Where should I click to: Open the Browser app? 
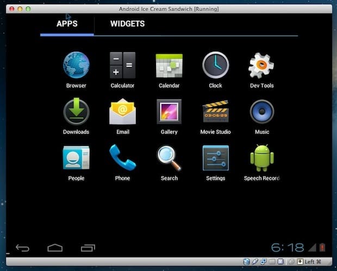click(x=76, y=65)
